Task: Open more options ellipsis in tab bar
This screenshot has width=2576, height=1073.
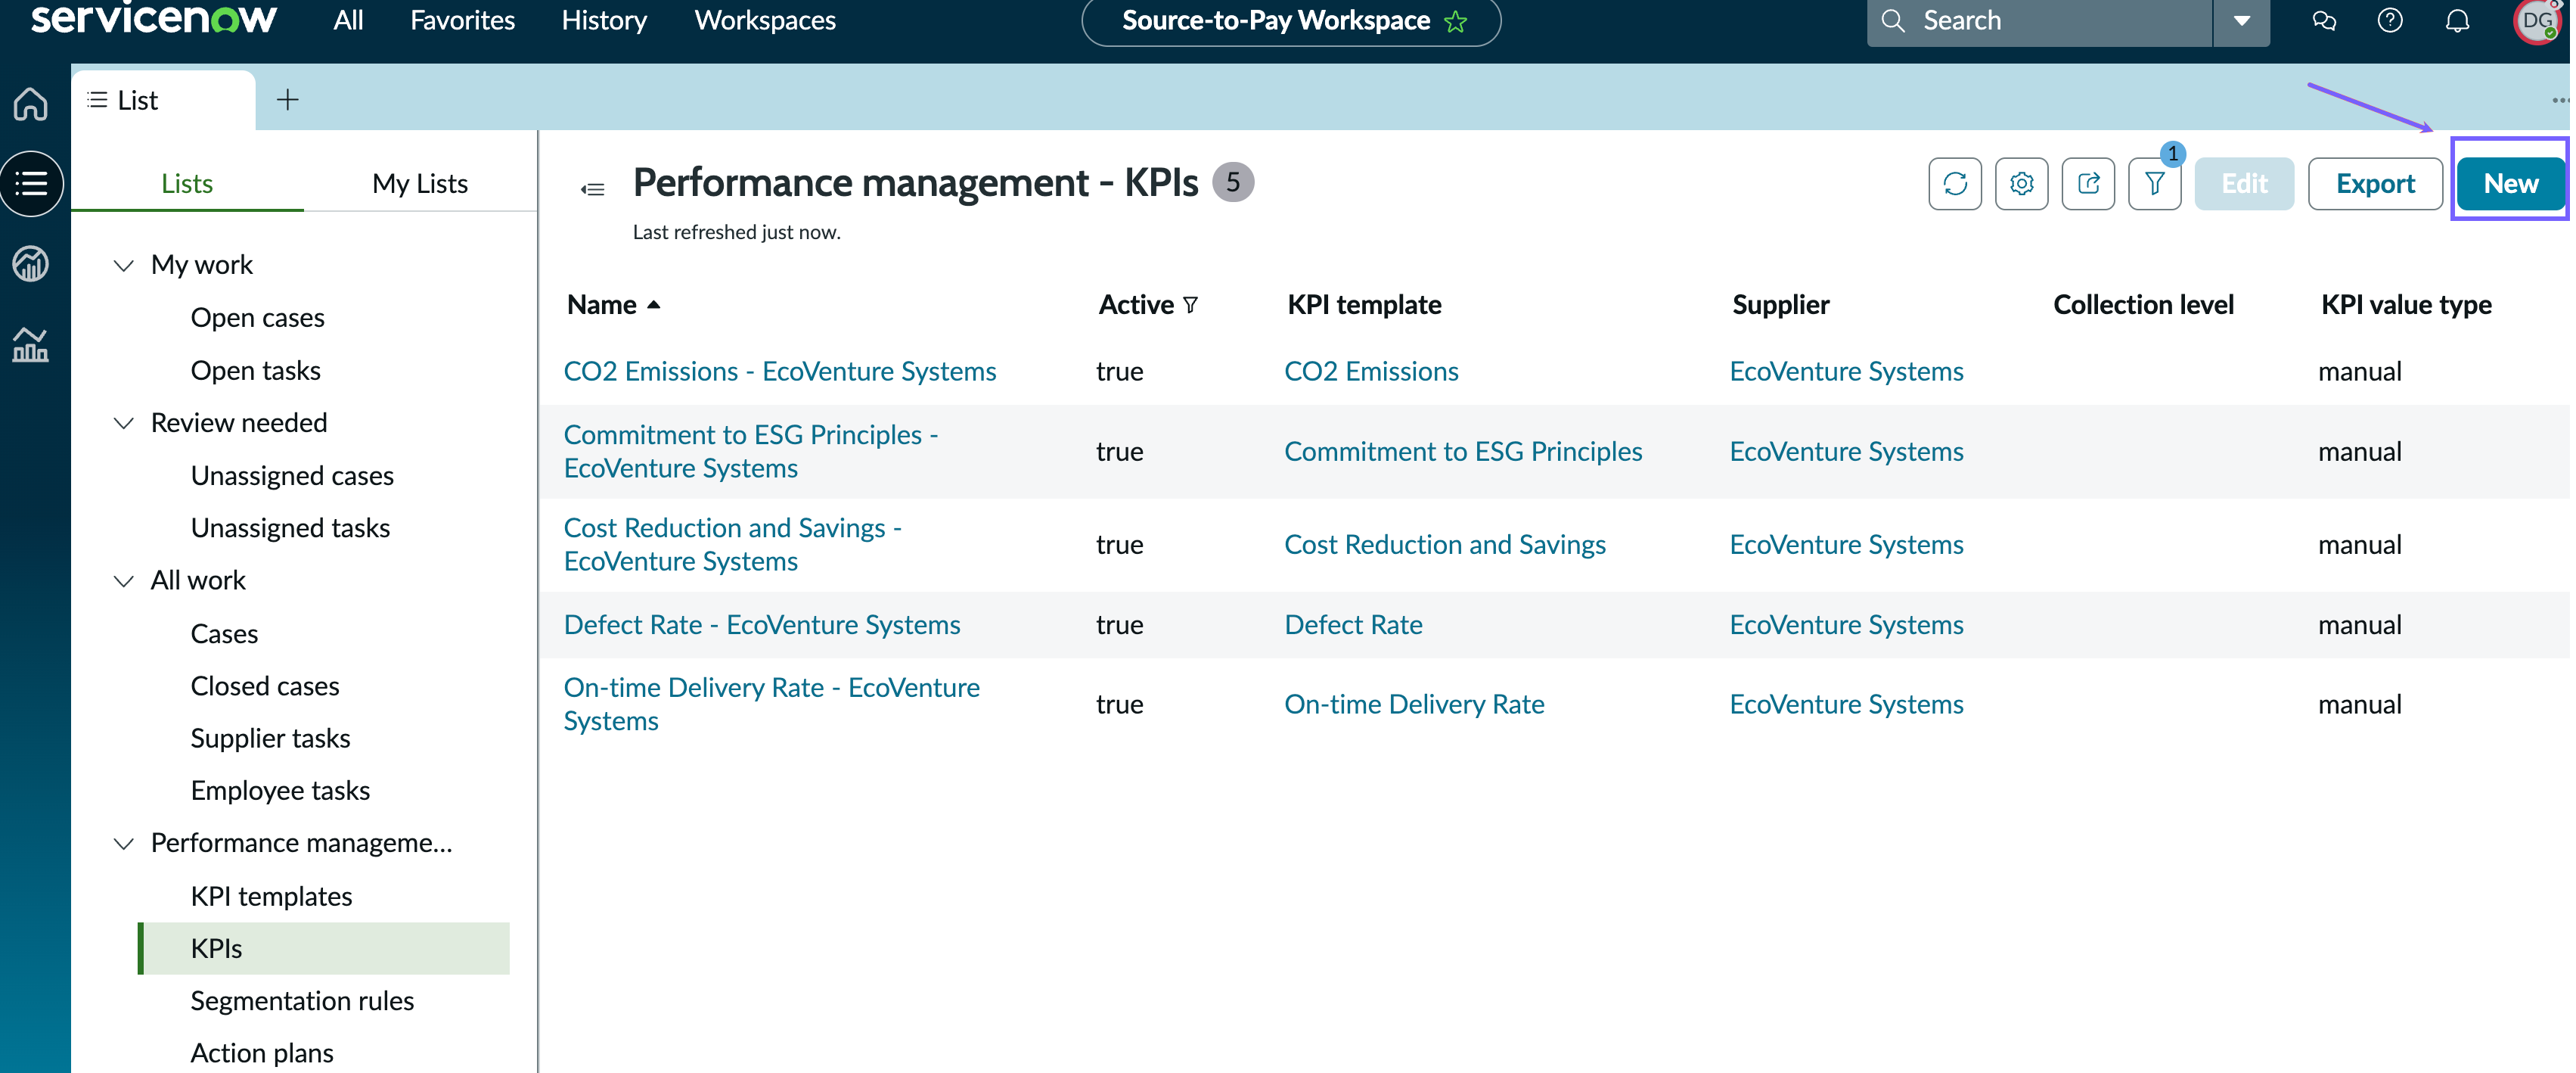Action: [x=2560, y=100]
